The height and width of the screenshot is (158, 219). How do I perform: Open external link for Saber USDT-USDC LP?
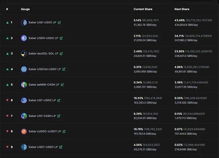61,147
